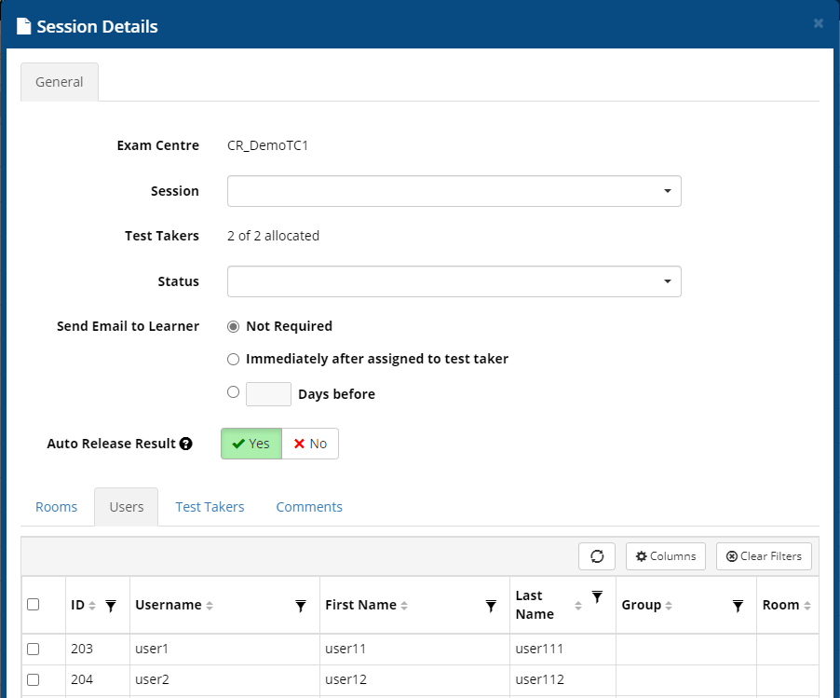The width and height of the screenshot is (840, 698).
Task: Choose Immediately after assigned to test taker
Action: [233, 359]
